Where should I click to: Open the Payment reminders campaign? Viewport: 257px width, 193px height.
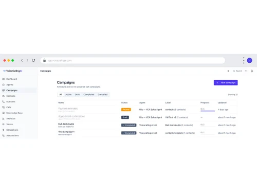click(68, 109)
